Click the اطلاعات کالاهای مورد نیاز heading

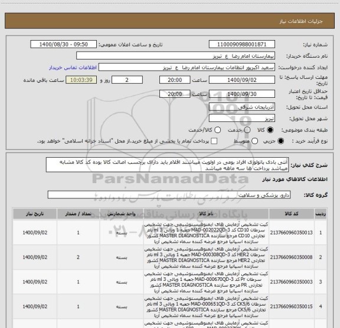[x=295, y=180]
